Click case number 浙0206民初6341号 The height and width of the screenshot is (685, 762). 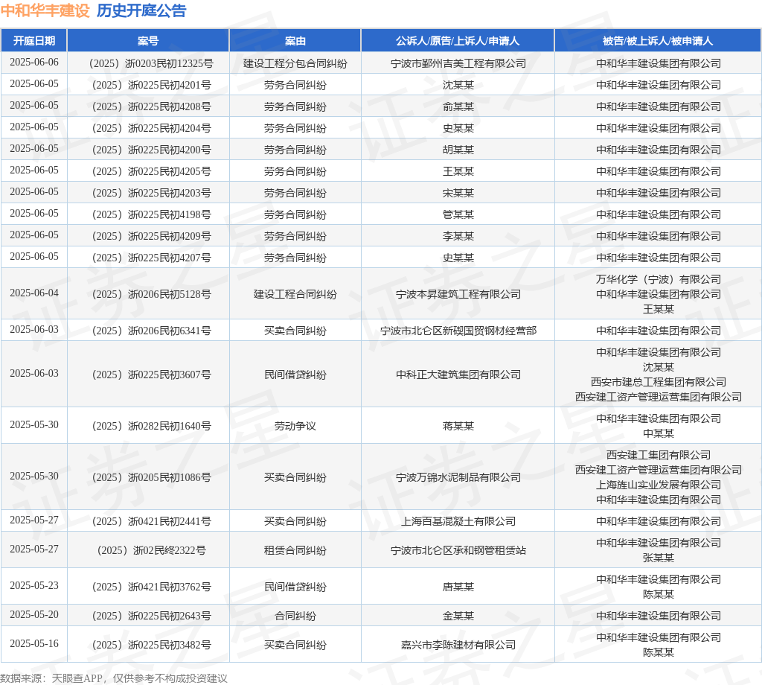point(151,331)
